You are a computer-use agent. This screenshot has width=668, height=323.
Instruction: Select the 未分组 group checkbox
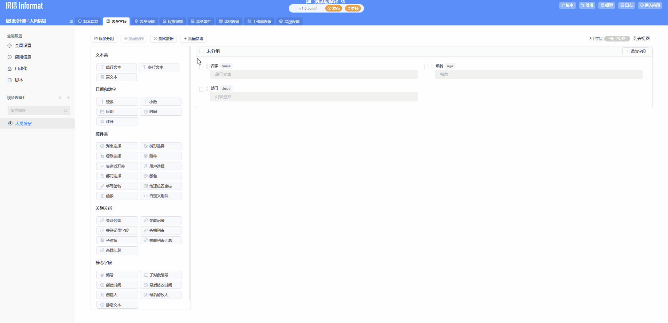(201, 51)
